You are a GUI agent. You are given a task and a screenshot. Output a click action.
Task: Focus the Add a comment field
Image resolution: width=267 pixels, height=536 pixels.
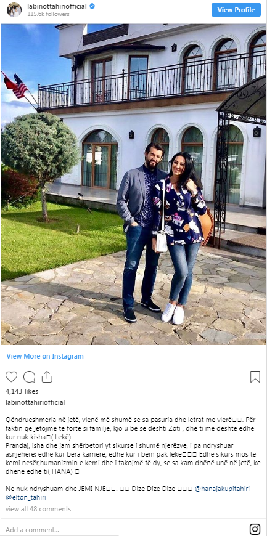click(x=123, y=529)
